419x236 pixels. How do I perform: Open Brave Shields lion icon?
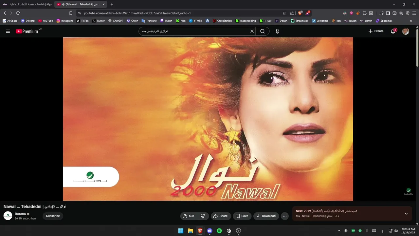[300, 13]
